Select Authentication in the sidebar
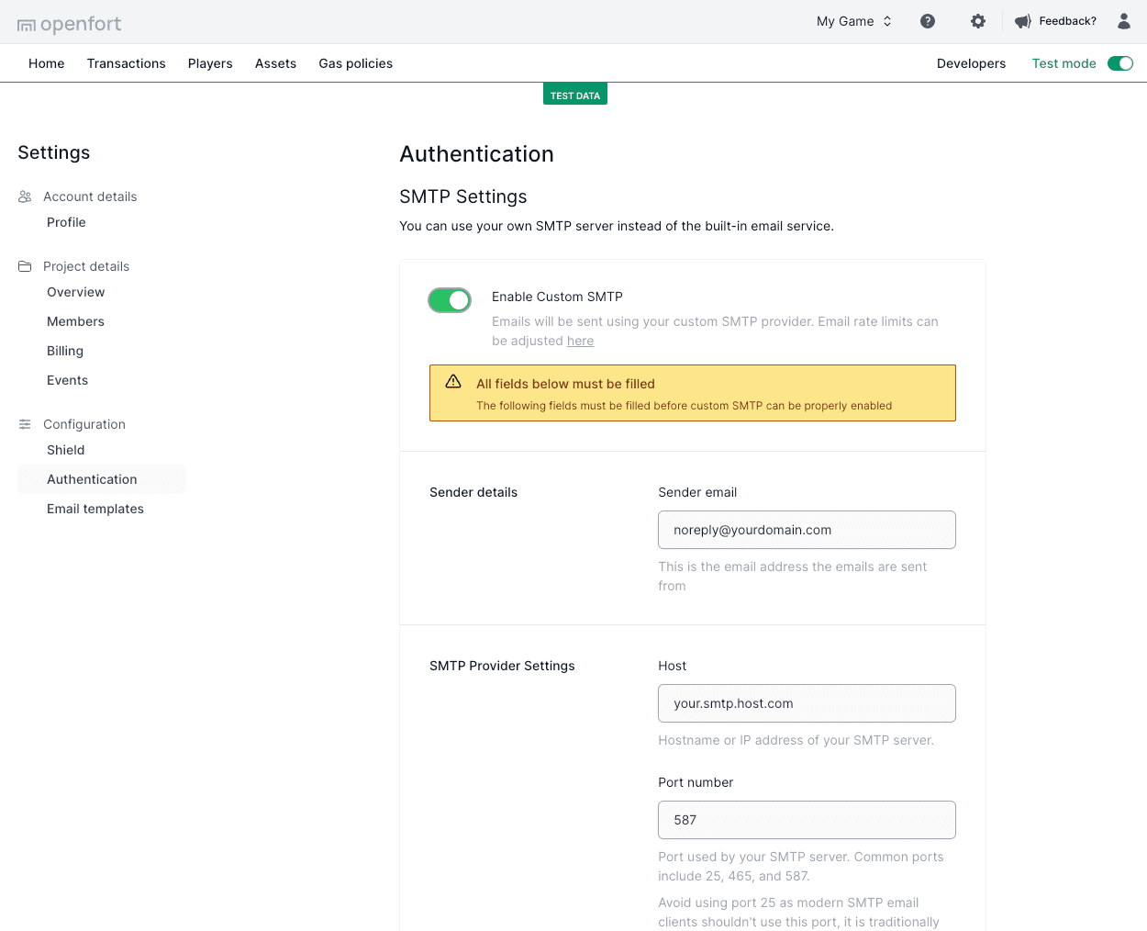 pos(91,478)
